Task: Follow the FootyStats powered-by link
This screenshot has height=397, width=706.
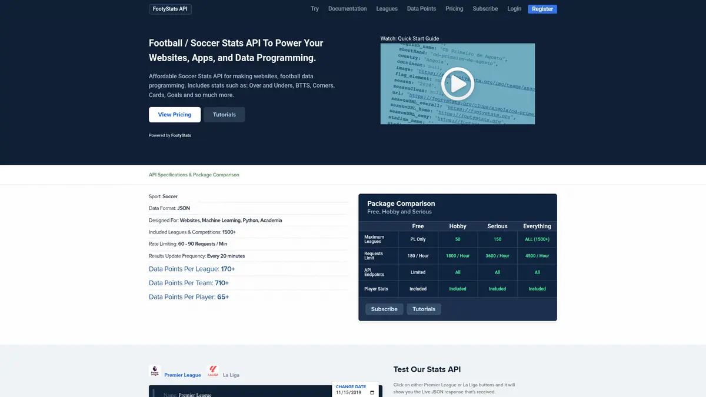Action: click(x=181, y=135)
